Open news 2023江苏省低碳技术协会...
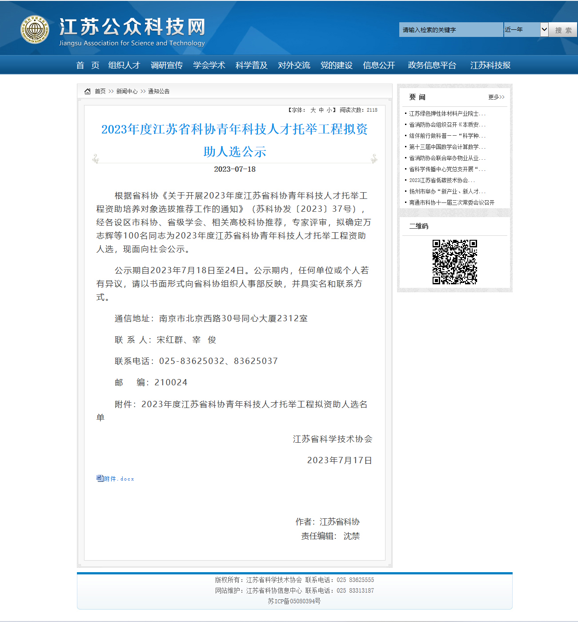This screenshot has width=578, height=622. point(442,180)
